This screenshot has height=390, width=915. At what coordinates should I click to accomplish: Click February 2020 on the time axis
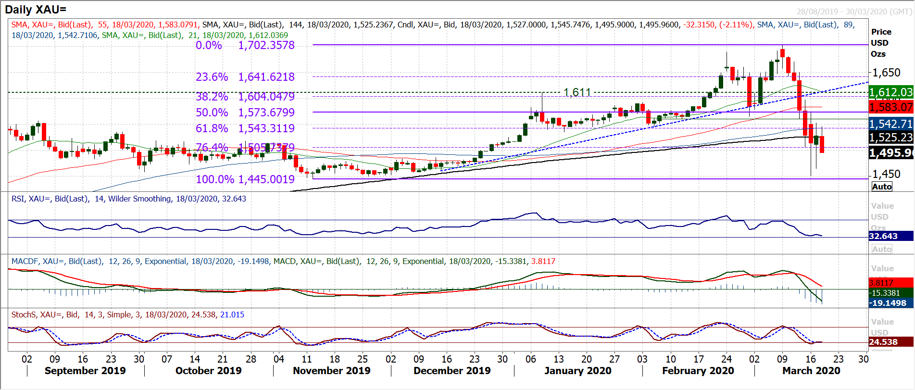698,371
